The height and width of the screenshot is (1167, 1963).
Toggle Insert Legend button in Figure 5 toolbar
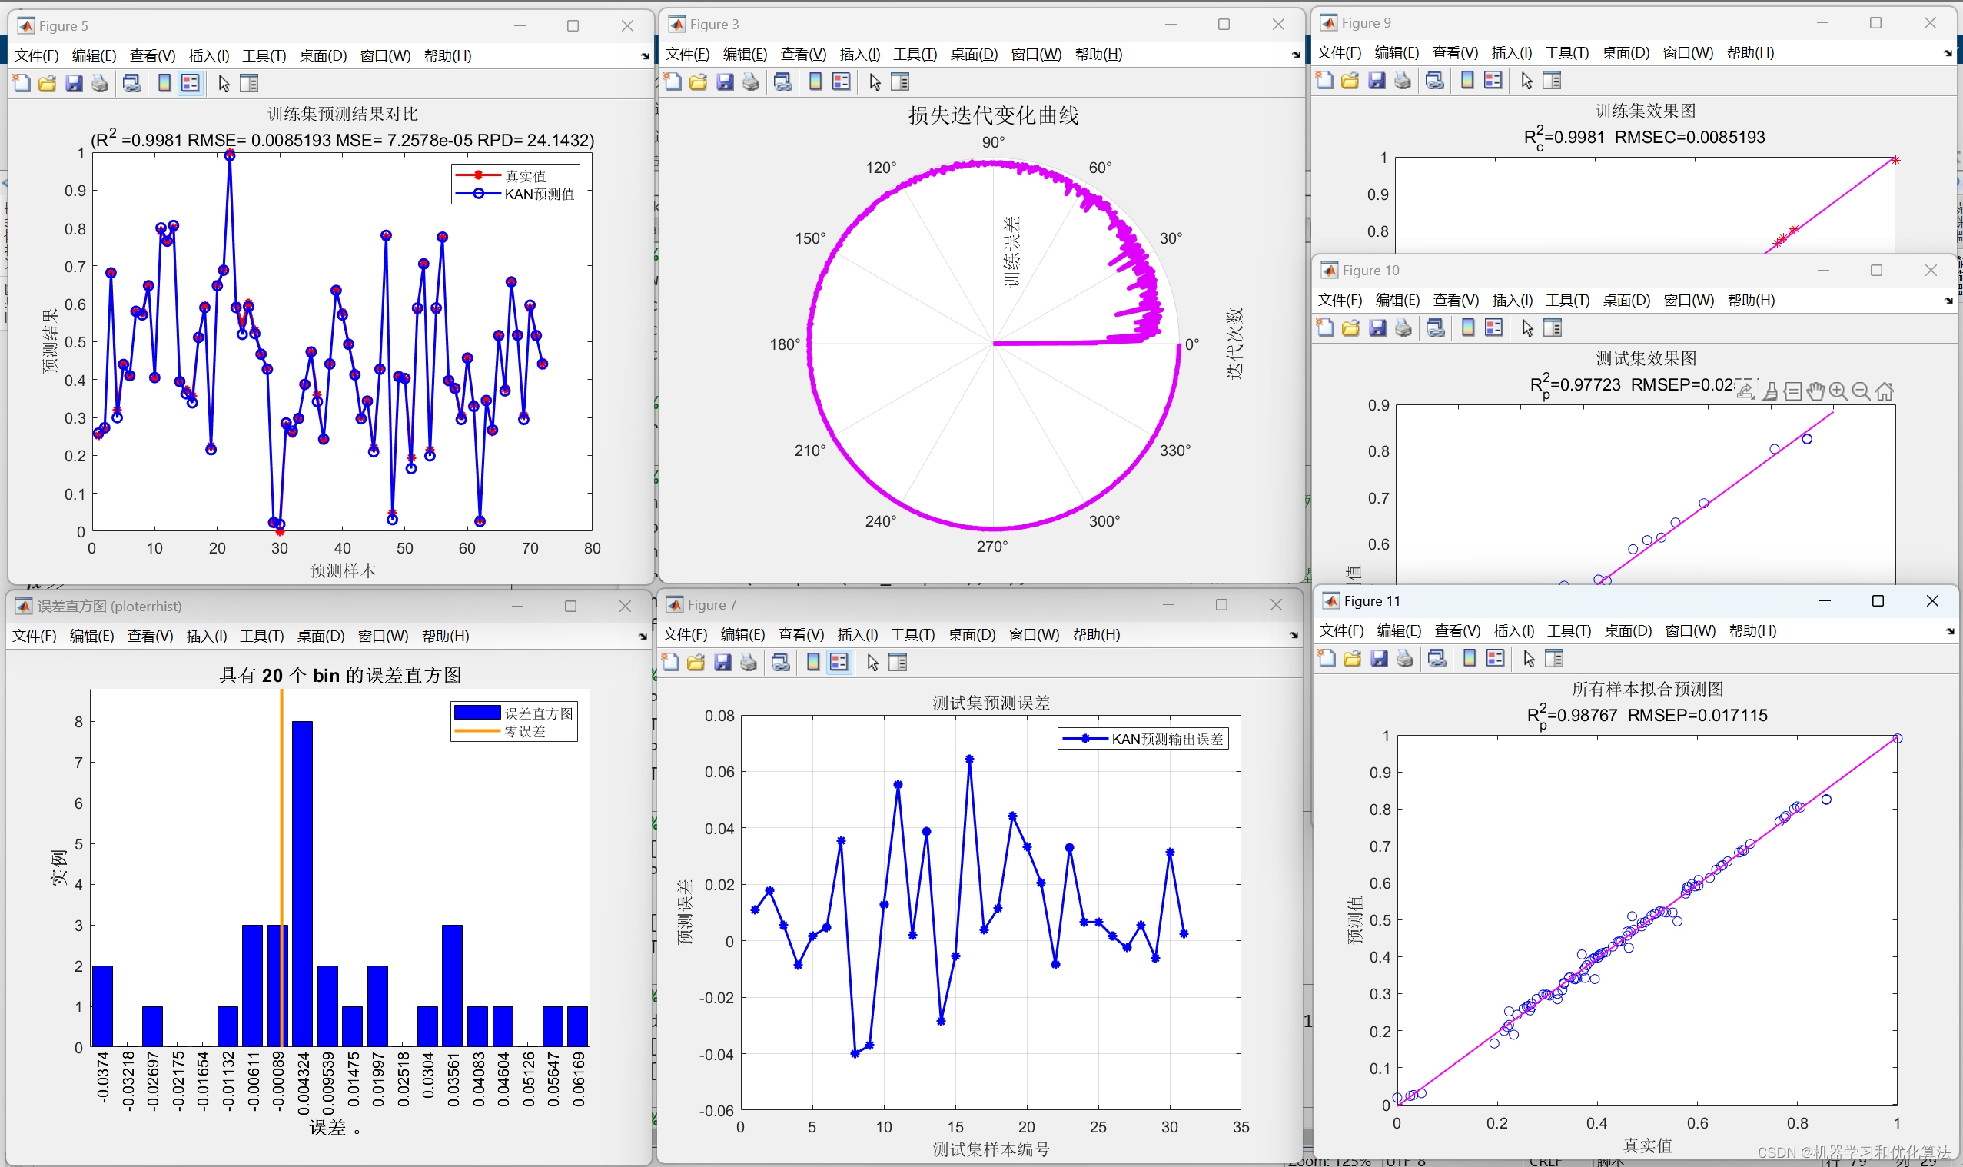tap(191, 83)
